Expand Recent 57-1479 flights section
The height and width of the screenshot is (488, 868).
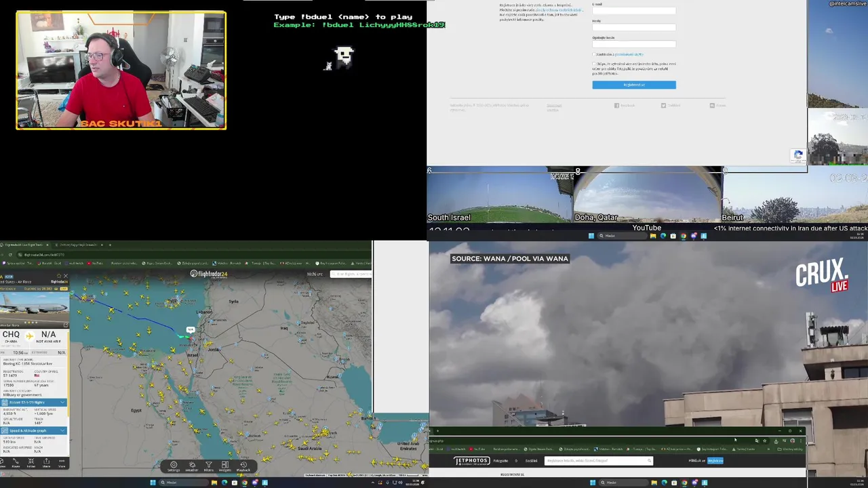tap(34, 403)
